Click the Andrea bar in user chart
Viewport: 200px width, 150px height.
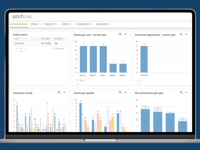(123, 68)
